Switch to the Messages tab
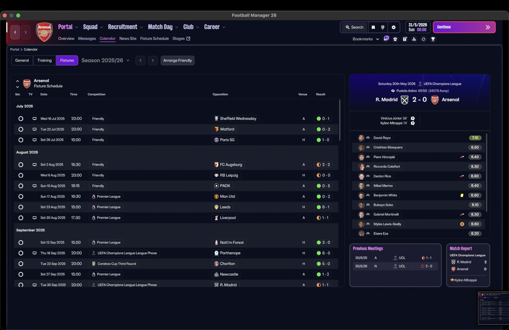This screenshot has height=330, width=509. pos(87,39)
